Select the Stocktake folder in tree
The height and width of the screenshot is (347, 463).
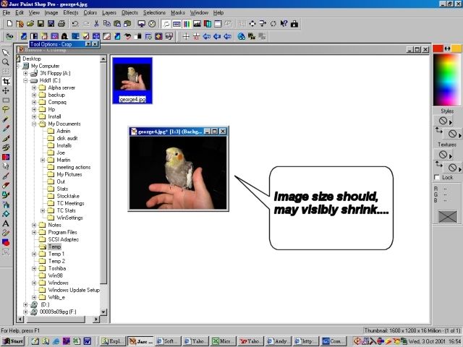[69, 196]
